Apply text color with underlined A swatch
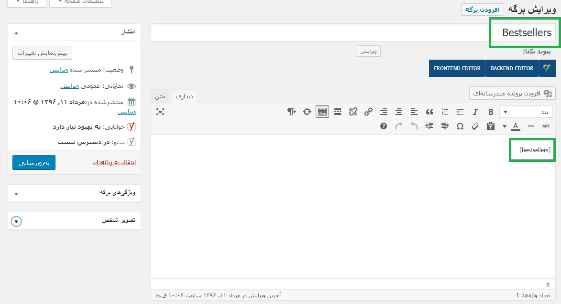This screenshot has width=561, height=304. (516, 126)
